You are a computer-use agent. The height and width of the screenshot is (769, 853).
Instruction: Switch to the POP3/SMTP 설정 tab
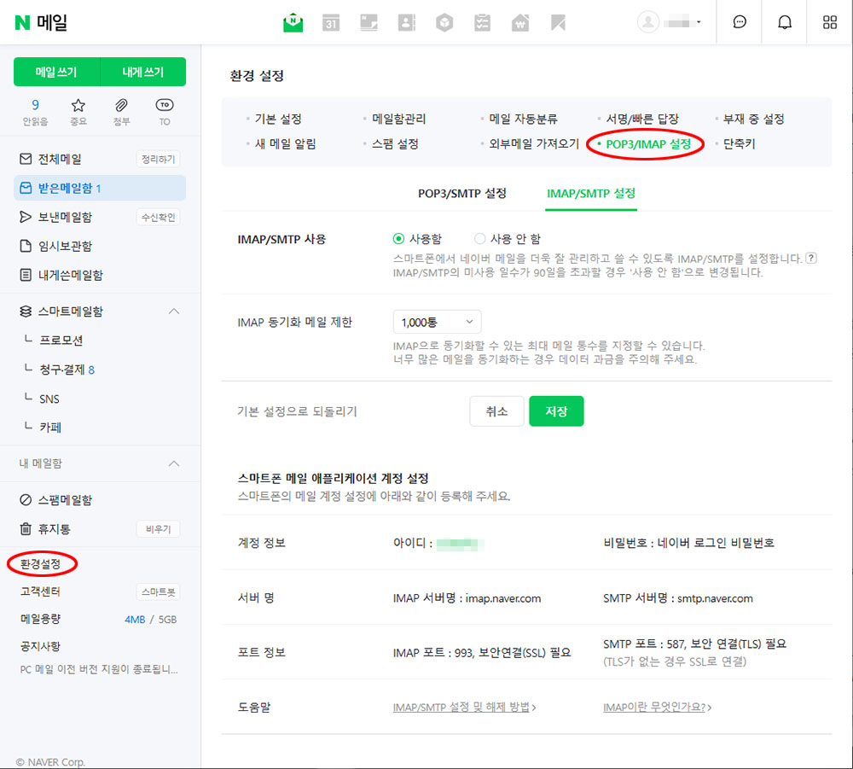click(461, 194)
